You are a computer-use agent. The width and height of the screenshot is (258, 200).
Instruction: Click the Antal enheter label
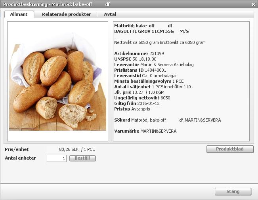20,158
